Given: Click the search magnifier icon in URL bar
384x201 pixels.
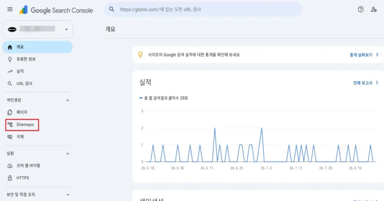Looking at the screenshot, I should 111,9.
